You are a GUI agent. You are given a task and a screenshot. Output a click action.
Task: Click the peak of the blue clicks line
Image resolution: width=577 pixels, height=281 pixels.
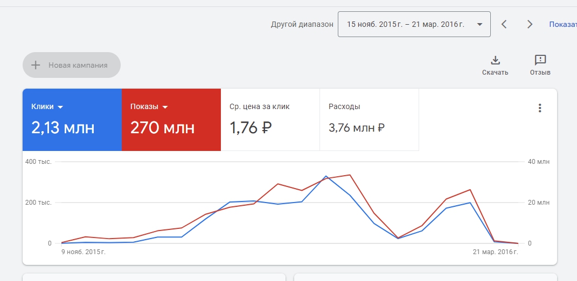click(326, 176)
